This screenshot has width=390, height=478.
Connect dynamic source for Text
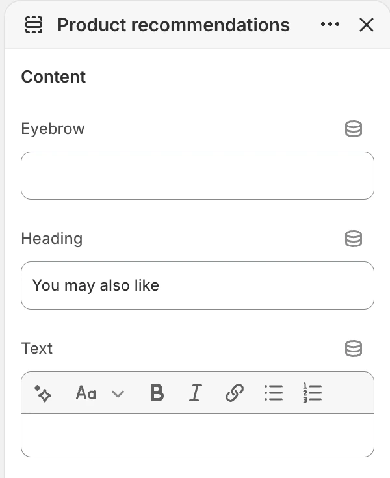click(x=354, y=348)
